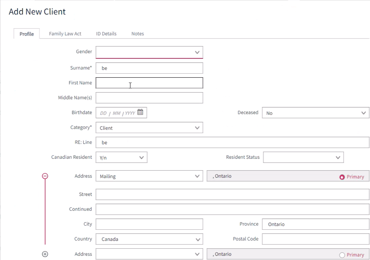Image resolution: width=370 pixels, height=260 pixels.
Task: Select Primary radio for Mailing address
Action: [x=342, y=177]
